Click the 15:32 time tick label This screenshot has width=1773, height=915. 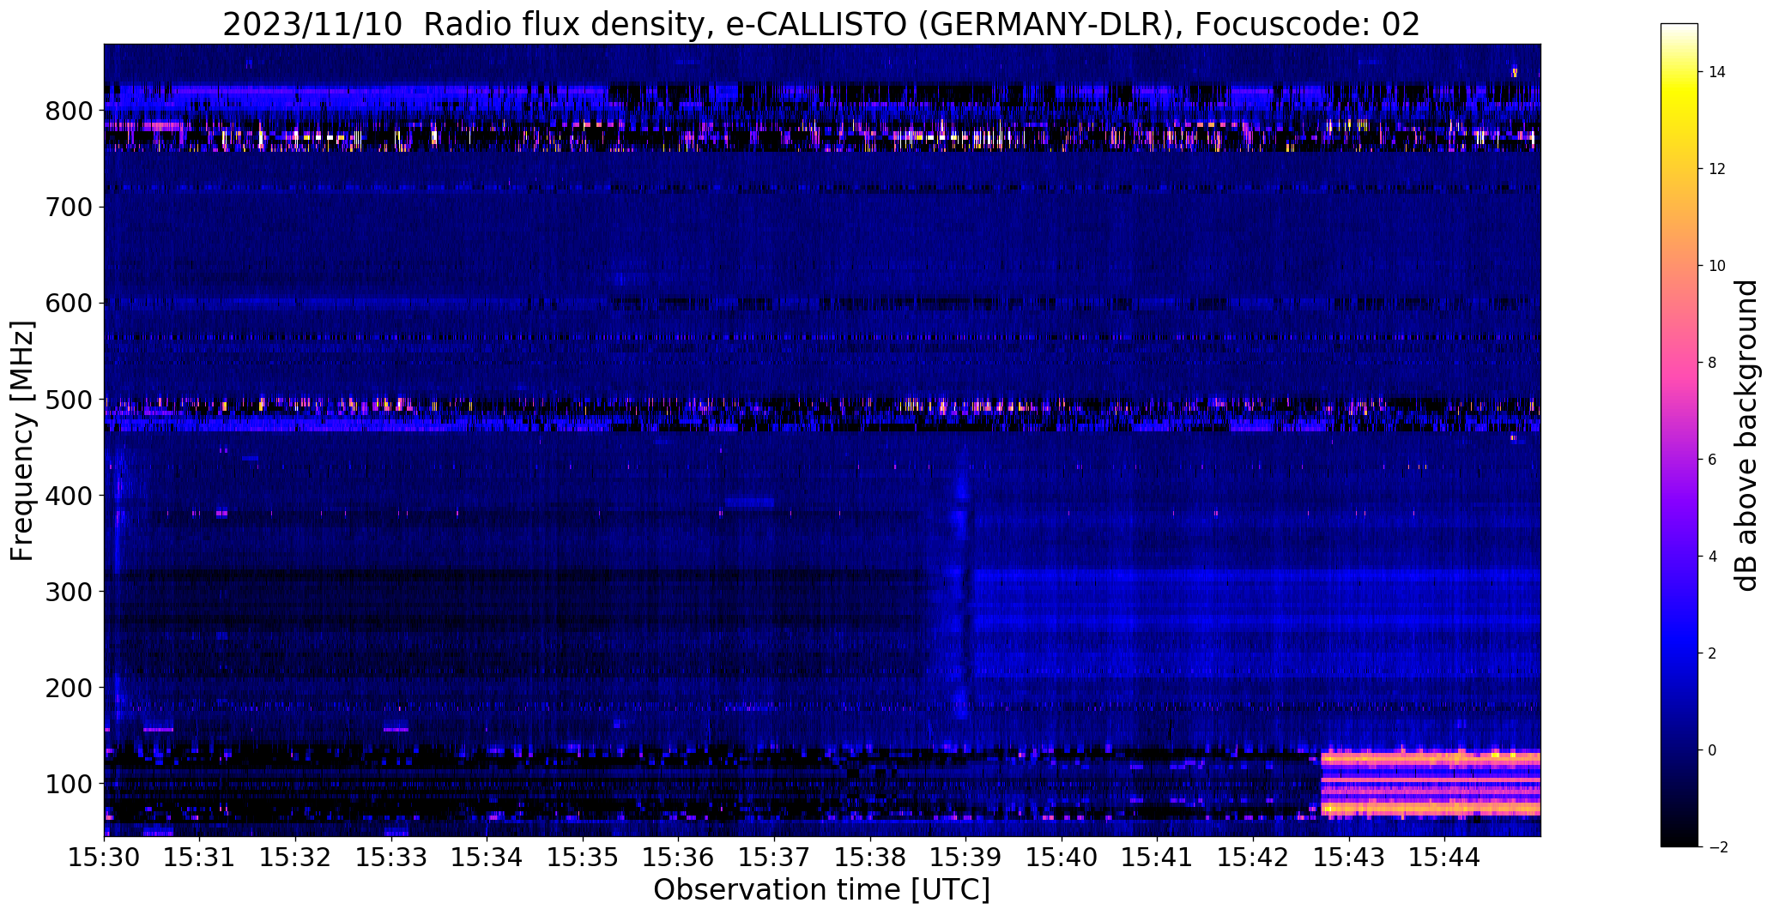click(296, 857)
